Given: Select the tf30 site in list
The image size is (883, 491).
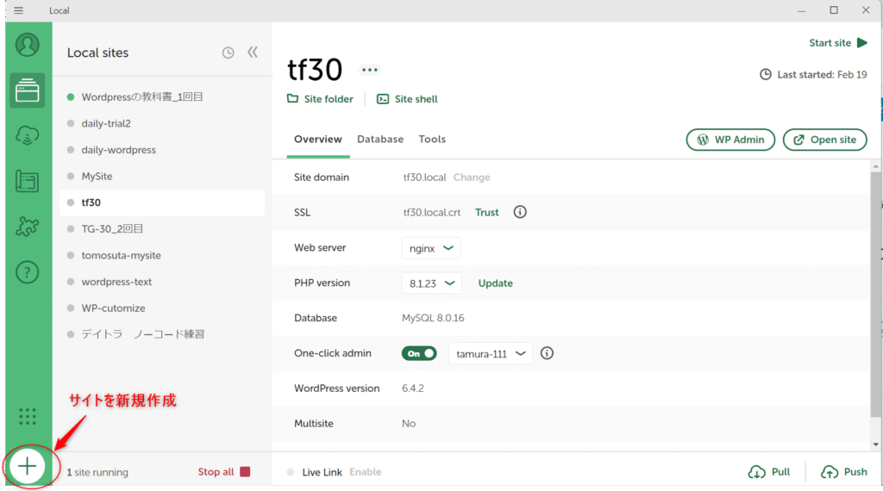Looking at the screenshot, I should tap(162, 202).
